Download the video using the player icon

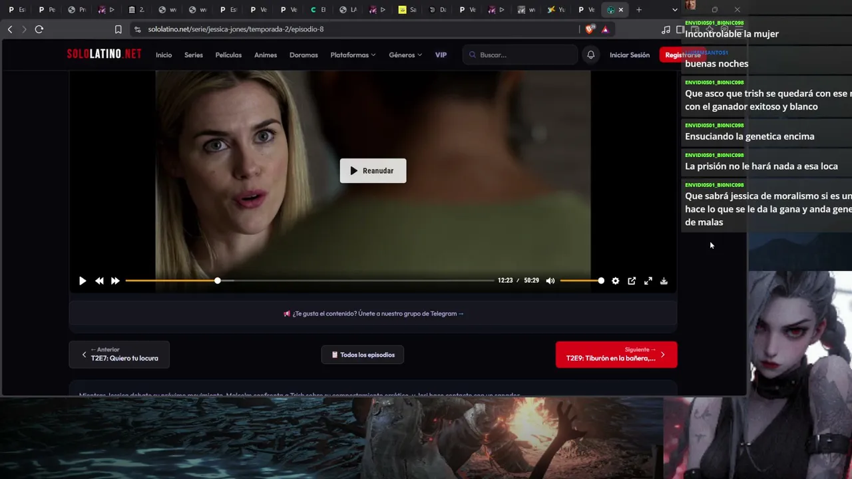pos(664,281)
